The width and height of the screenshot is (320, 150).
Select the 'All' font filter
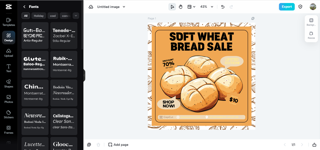pos(26,16)
